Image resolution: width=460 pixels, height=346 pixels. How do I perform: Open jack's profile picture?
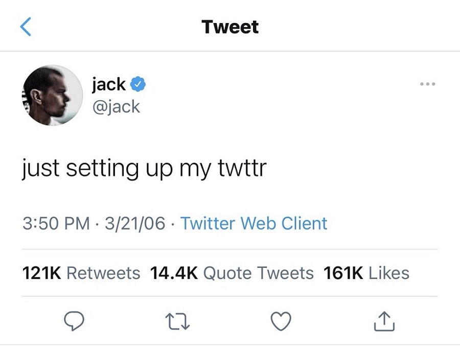pyautogui.click(x=52, y=95)
